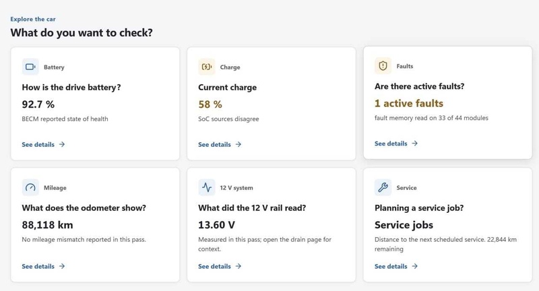Click the 88,118 km odometer value
This screenshot has height=291, width=539.
(x=47, y=225)
